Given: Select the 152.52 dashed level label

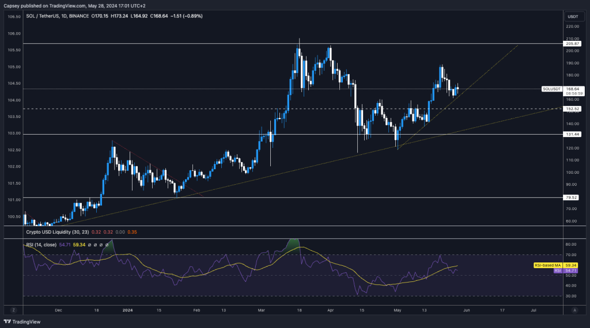Looking at the screenshot, I should click(x=572, y=109).
